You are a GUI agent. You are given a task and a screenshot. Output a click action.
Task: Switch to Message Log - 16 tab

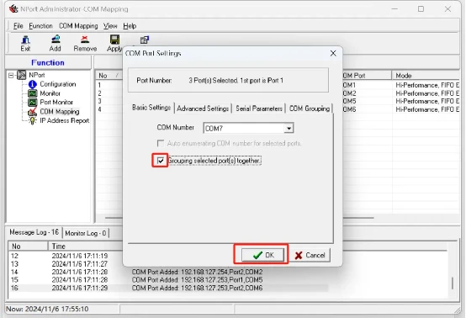tap(34, 232)
